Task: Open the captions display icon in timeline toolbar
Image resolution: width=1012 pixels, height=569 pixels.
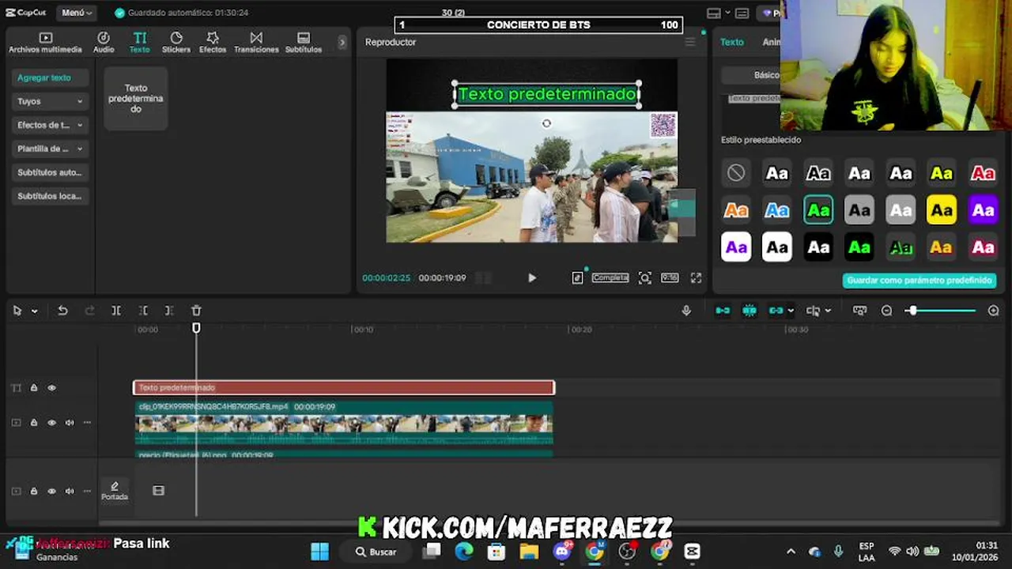Action: pos(859,311)
